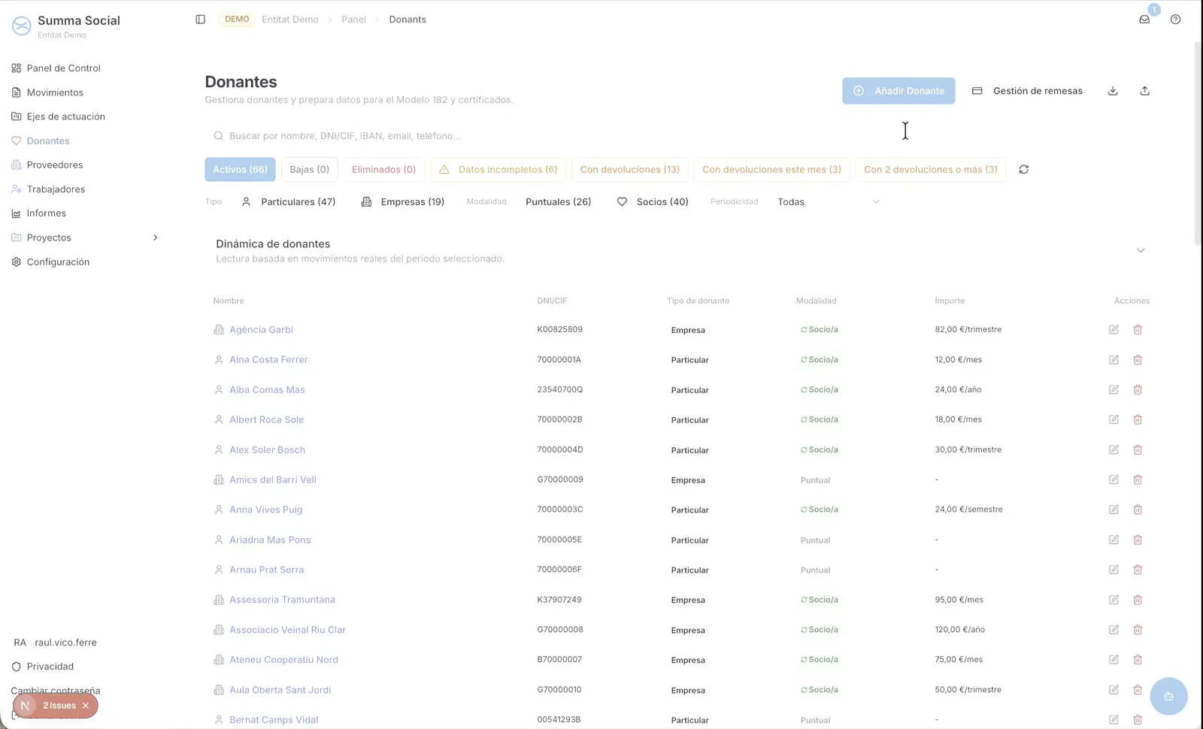
Task: Collapse the Dinámica de donantes panel
Action: (x=1141, y=250)
